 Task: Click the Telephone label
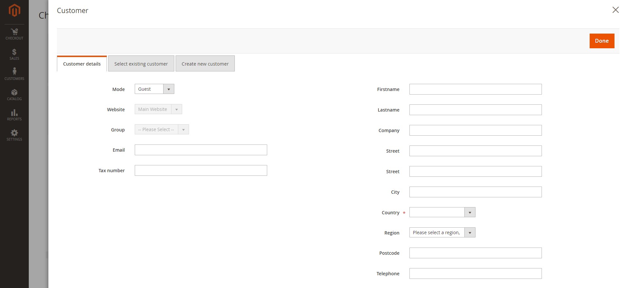tap(388, 274)
